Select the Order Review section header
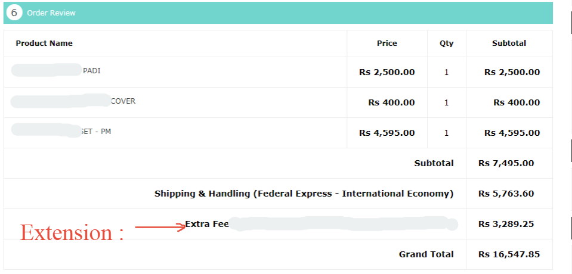The width and height of the screenshot is (572, 274). pos(51,13)
